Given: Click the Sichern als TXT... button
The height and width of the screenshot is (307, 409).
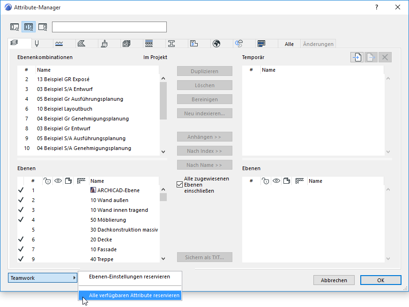Looking at the screenshot, I should [204, 257].
